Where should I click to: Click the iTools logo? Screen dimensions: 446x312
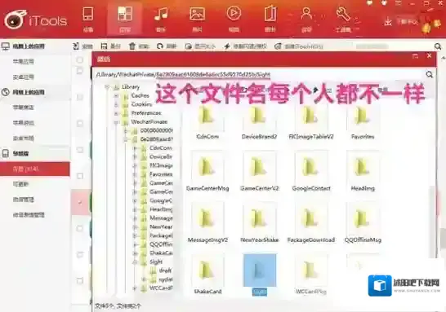click(36, 20)
